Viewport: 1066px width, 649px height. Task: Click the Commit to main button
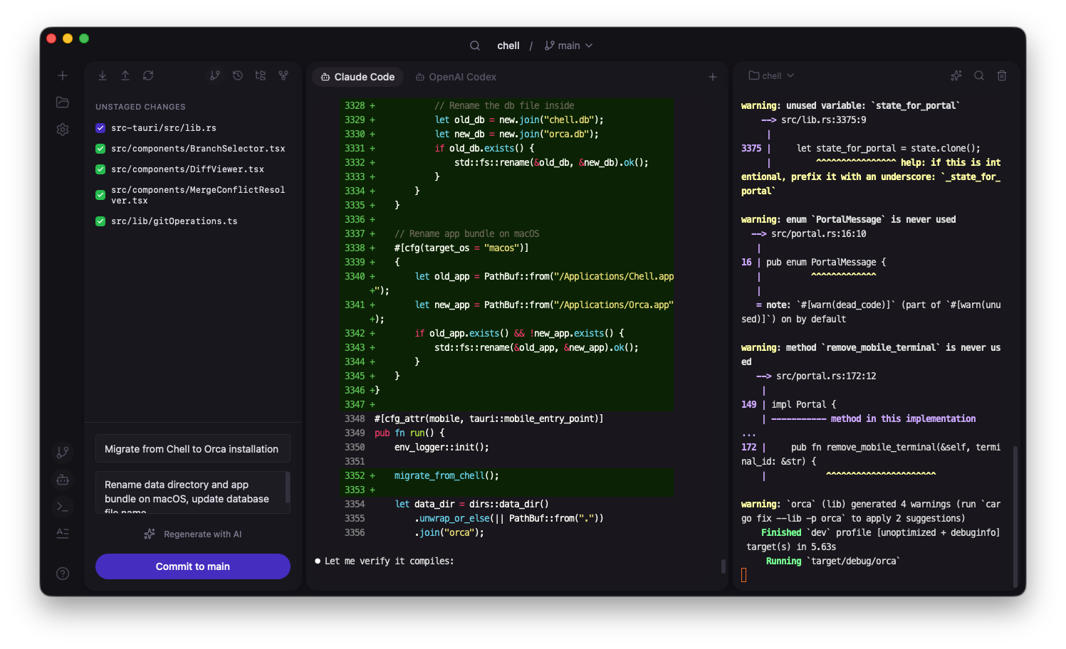coord(193,566)
